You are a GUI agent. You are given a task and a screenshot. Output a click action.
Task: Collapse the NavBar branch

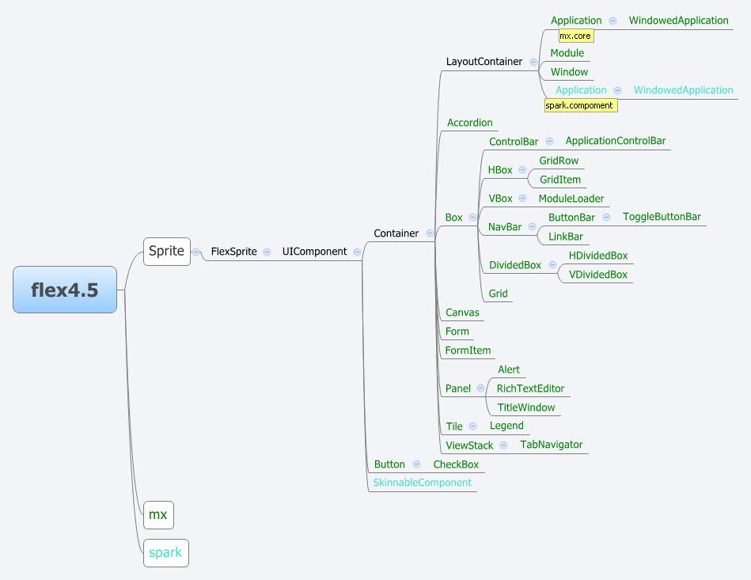coord(532,227)
